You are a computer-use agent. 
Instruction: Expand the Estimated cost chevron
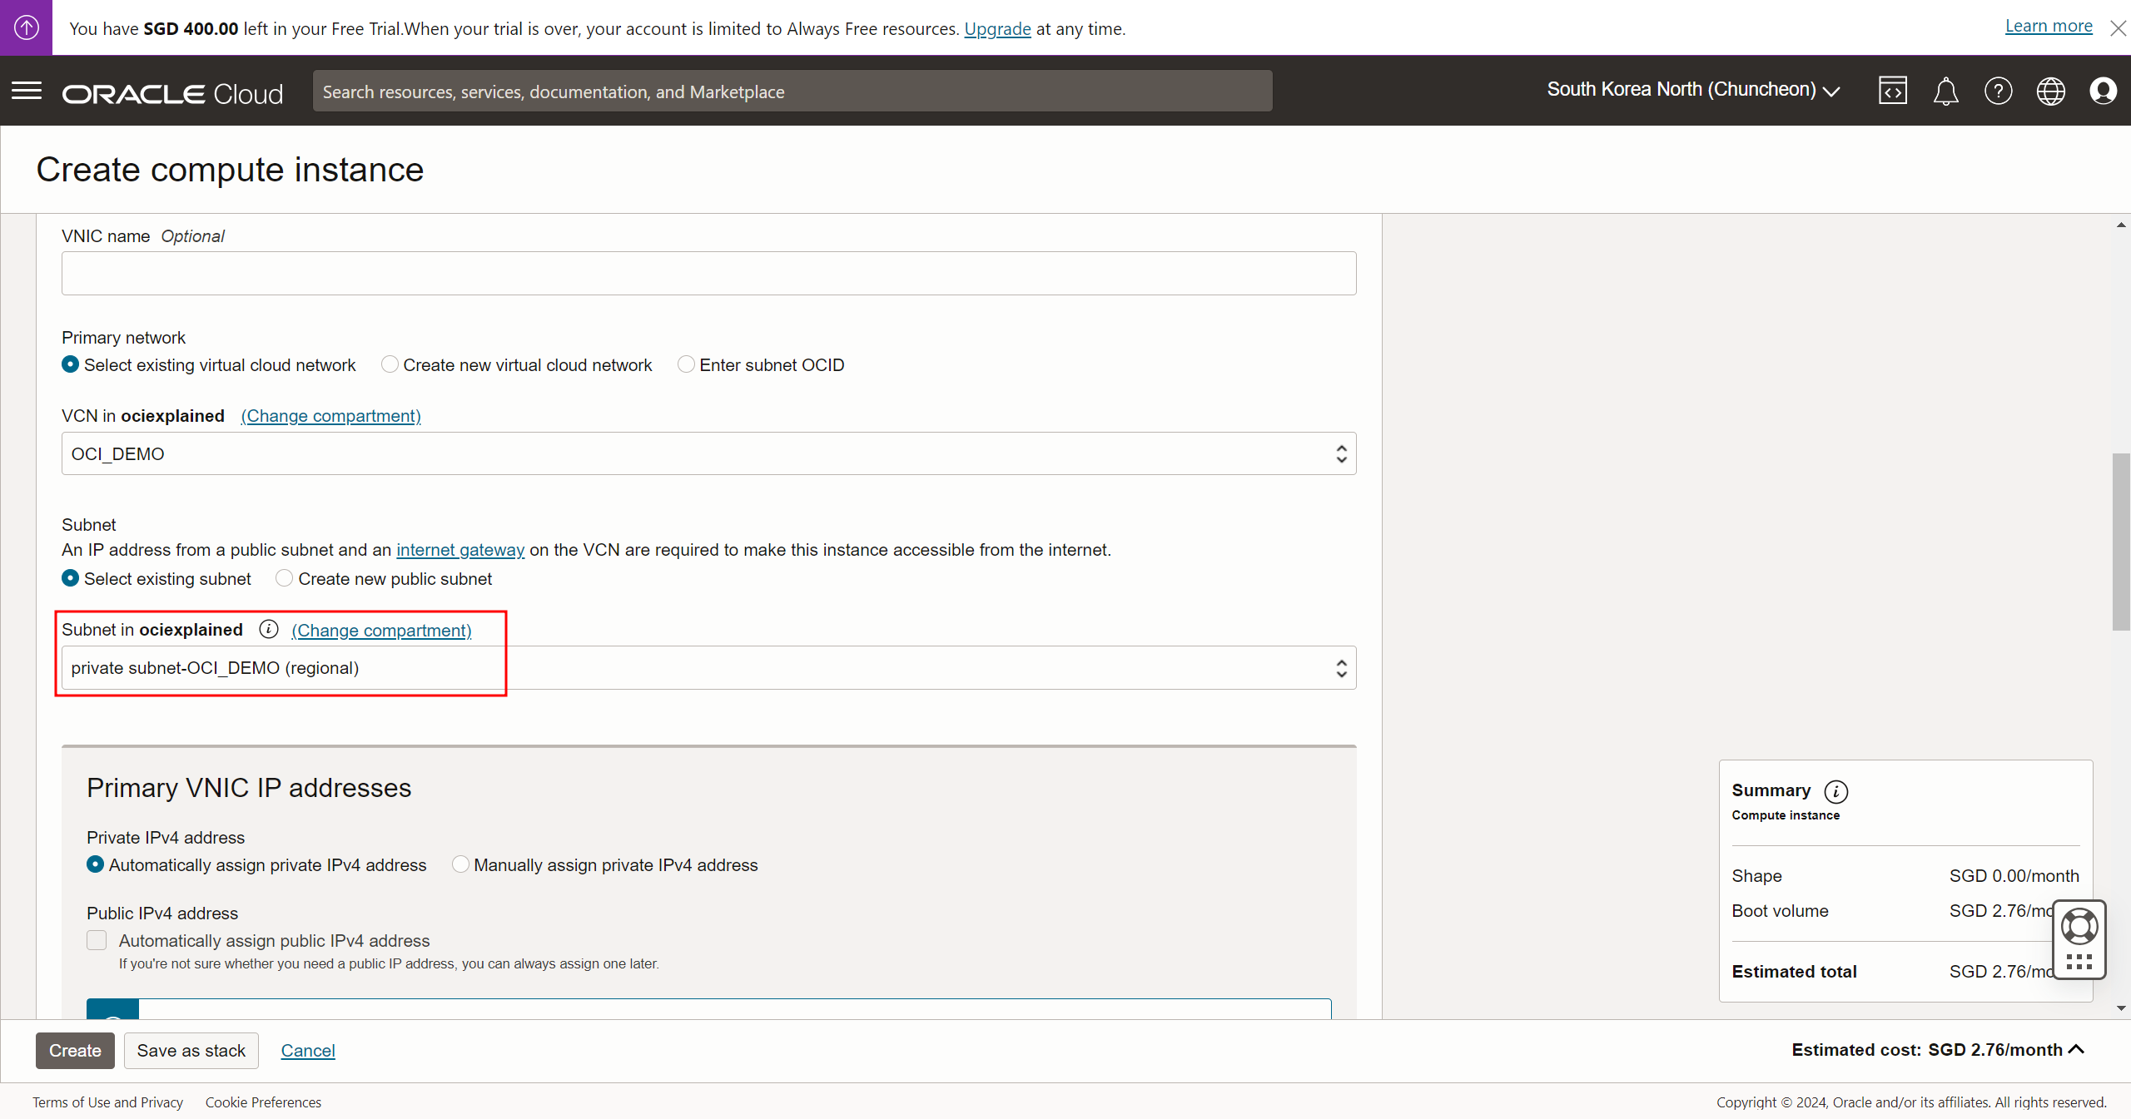pyautogui.click(x=2076, y=1049)
